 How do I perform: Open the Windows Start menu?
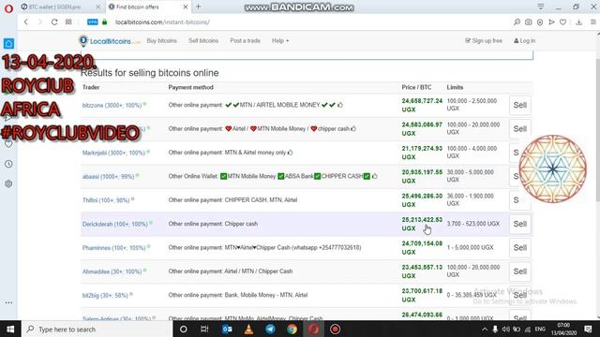pos(10,329)
